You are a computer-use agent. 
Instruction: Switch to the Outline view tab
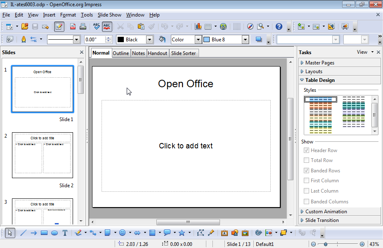(x=121, y=53)
